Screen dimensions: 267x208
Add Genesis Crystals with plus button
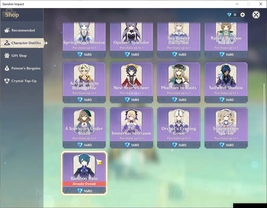pyautogui.click(x=243, y=15)
